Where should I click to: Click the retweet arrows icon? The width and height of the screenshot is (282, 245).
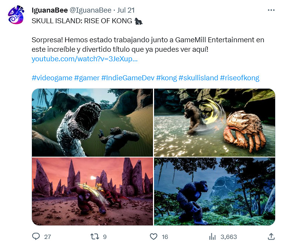click(x=95, y=236)
